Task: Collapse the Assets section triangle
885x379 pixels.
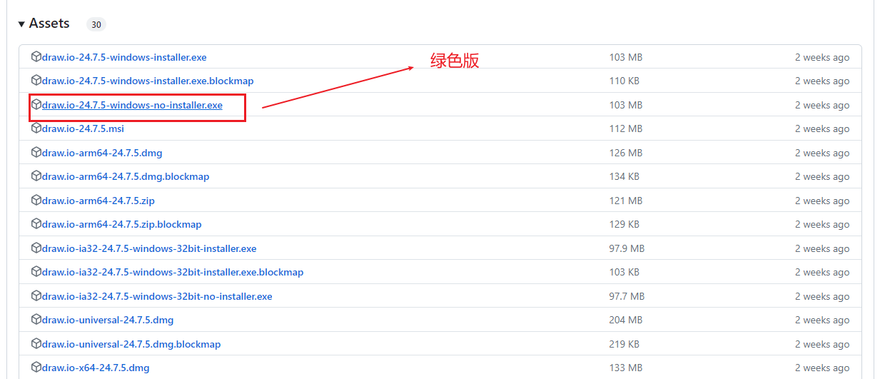Action: point(21,24)
